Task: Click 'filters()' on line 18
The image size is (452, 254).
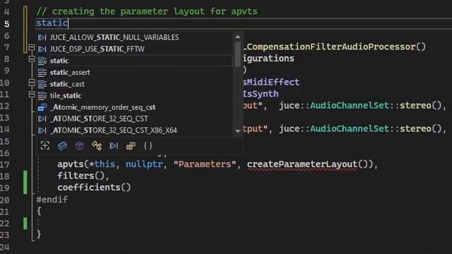Action: (x=81, y=176)
